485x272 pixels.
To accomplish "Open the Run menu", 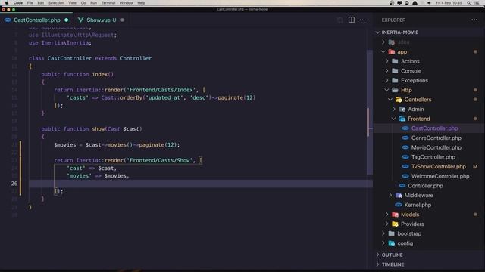I will (x=93, y=3).
